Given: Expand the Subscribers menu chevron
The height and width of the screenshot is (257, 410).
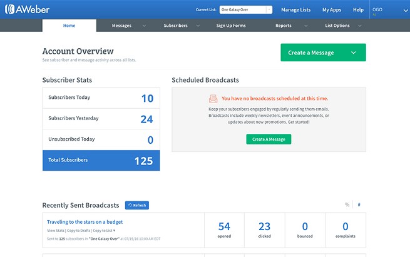Looking at the screenshot, I should click(198, 26).
